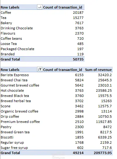Select the Brewed Black tea row label
The width and height of the screenshot is (117, 159).
click(x=15, y=96)
